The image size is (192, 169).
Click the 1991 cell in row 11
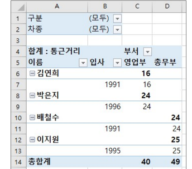(x=105, y=129)
